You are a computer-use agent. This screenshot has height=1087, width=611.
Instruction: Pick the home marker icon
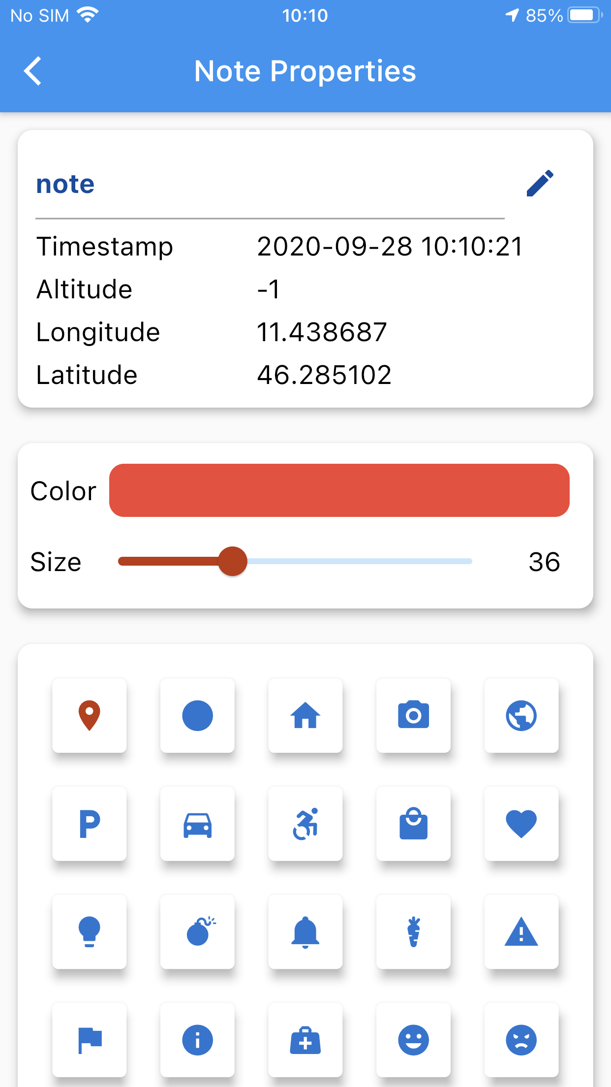(x=305, y=715)
